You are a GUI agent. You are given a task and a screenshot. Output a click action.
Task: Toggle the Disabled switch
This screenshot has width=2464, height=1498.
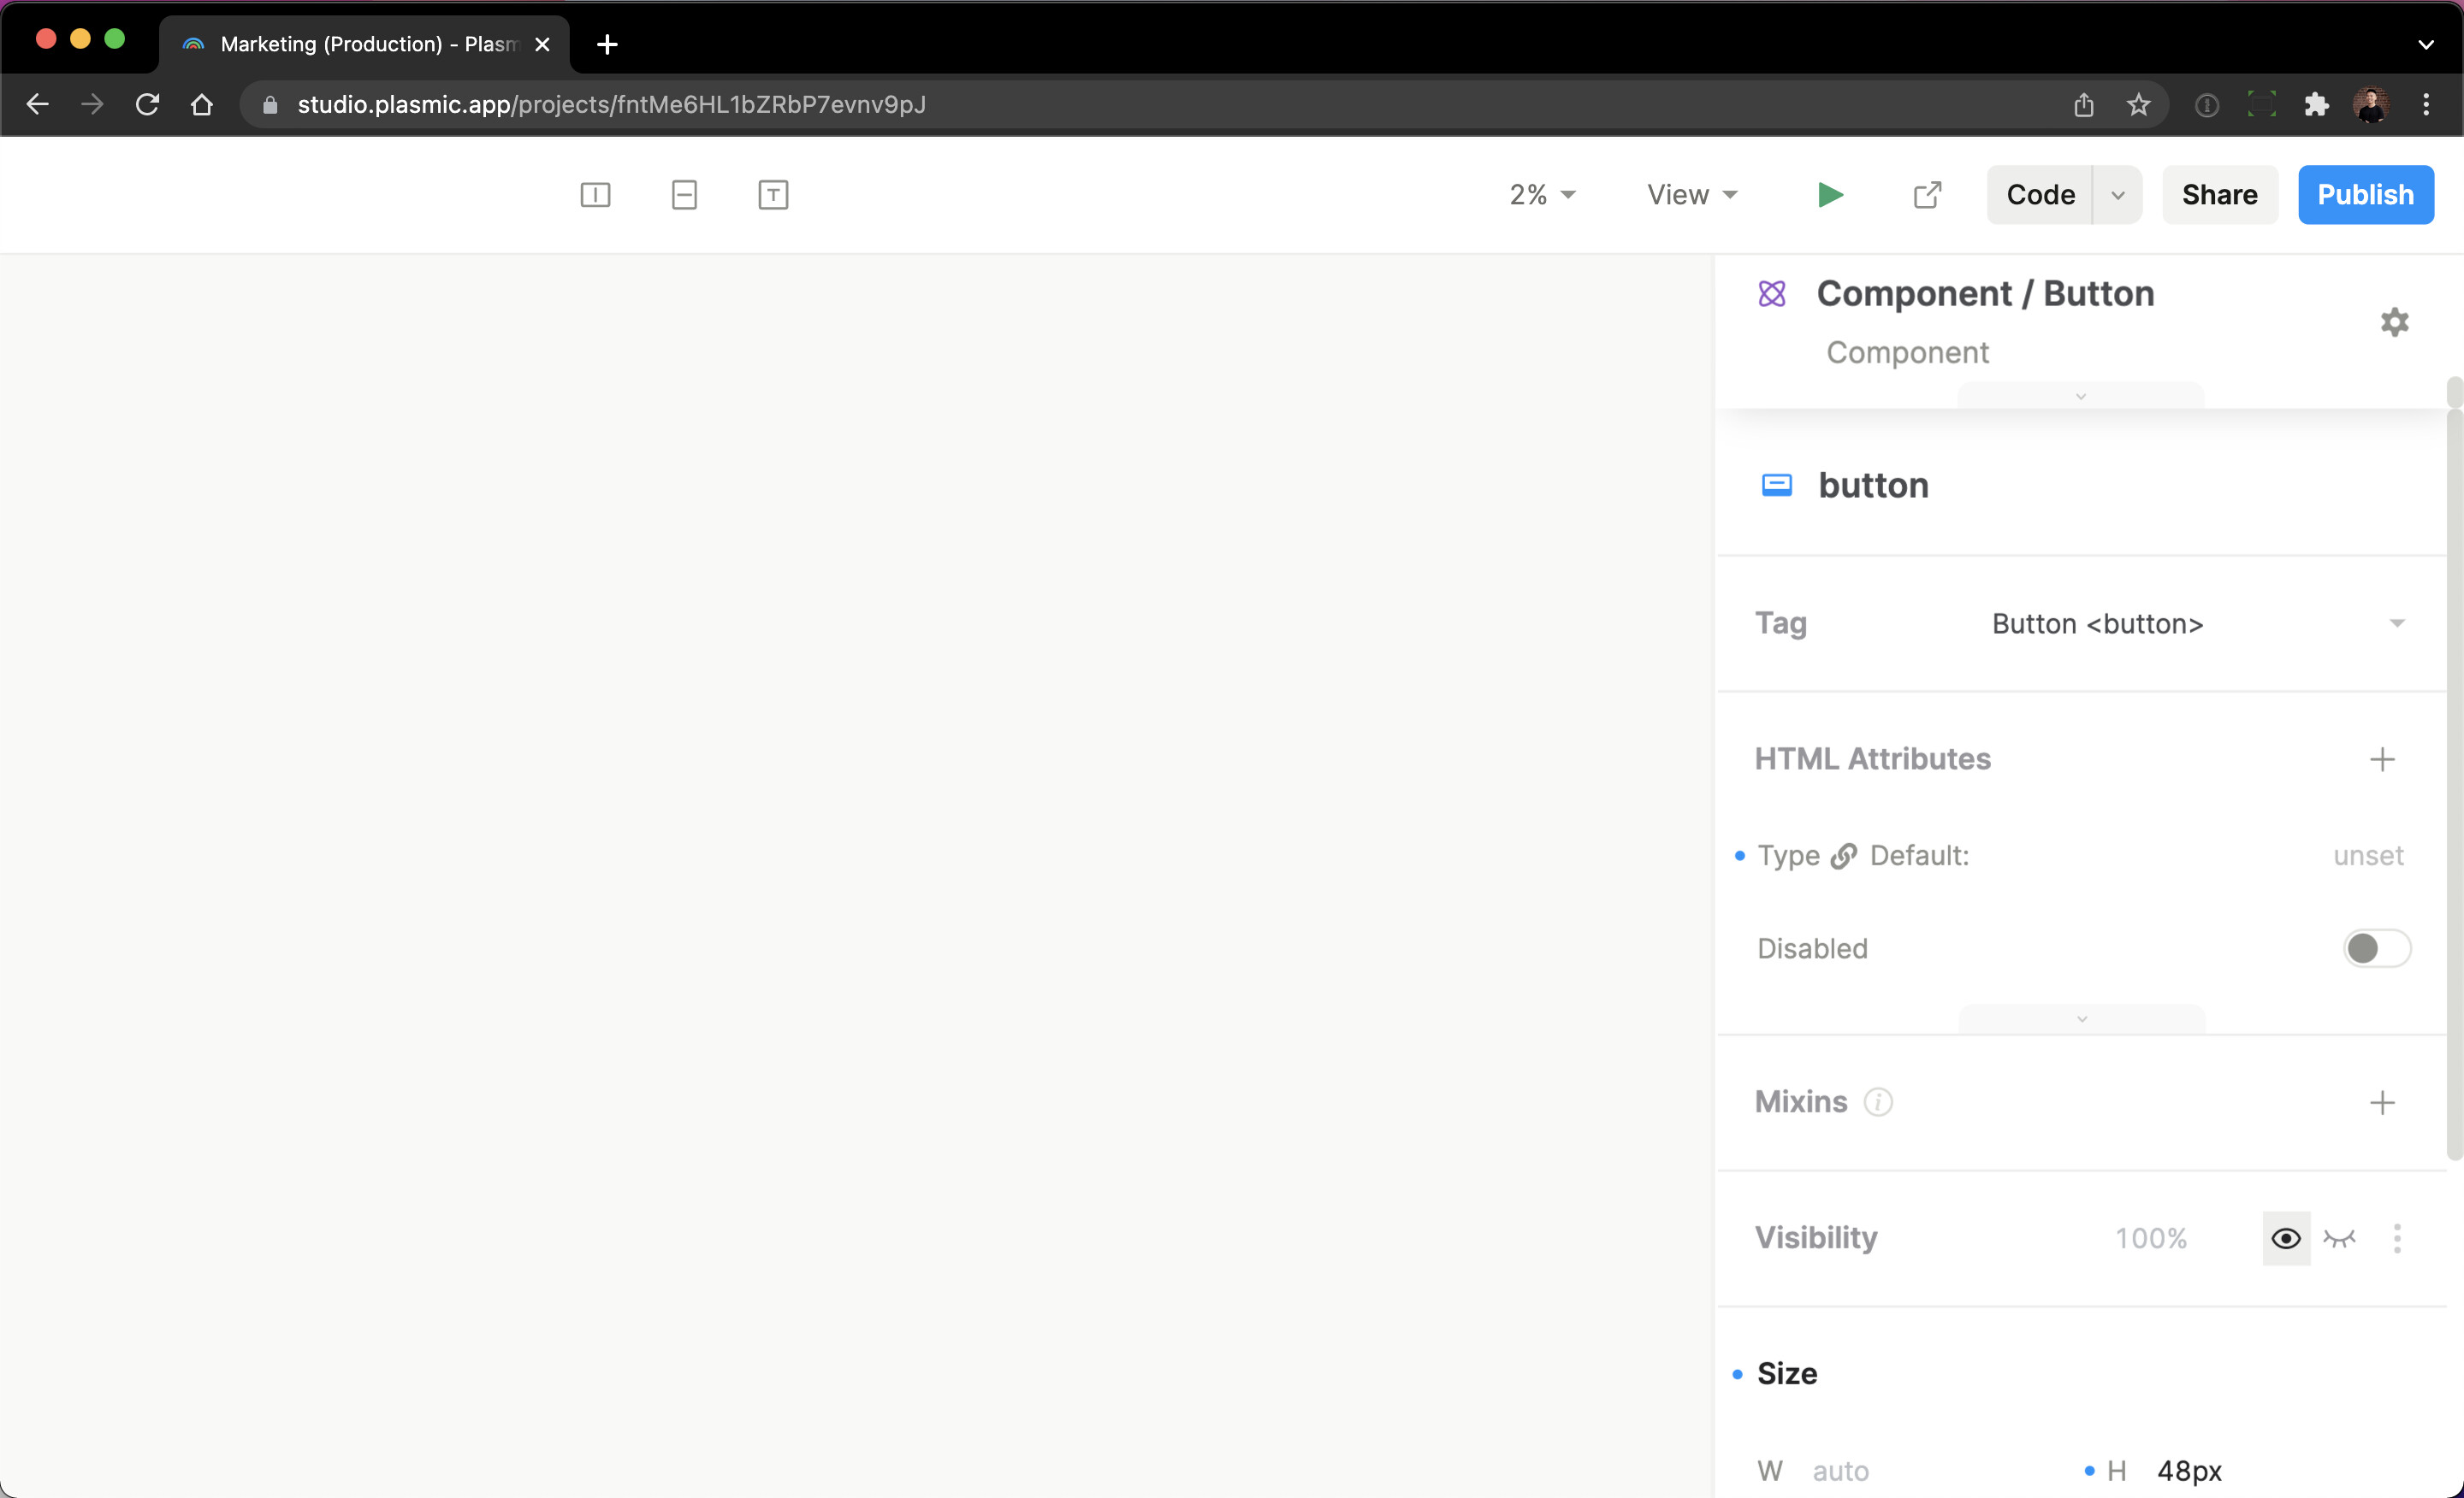point(2376,948)
